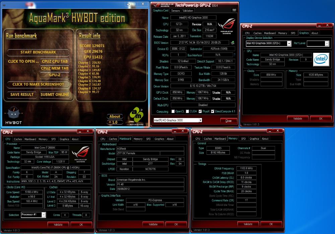This screenshot has width=335, height=234.
Task: Click the Z77 OC Formula model field
Action: tap(138, 153)
